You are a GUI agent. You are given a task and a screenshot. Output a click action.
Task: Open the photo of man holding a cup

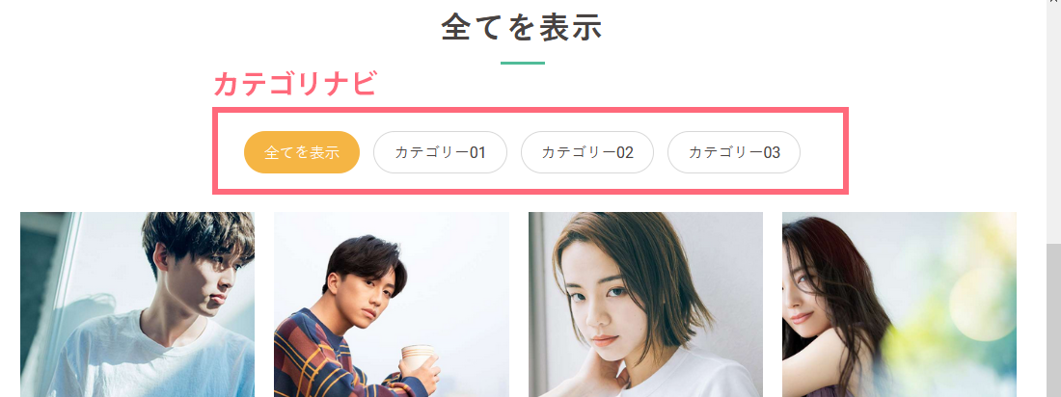tap(391, 304)
